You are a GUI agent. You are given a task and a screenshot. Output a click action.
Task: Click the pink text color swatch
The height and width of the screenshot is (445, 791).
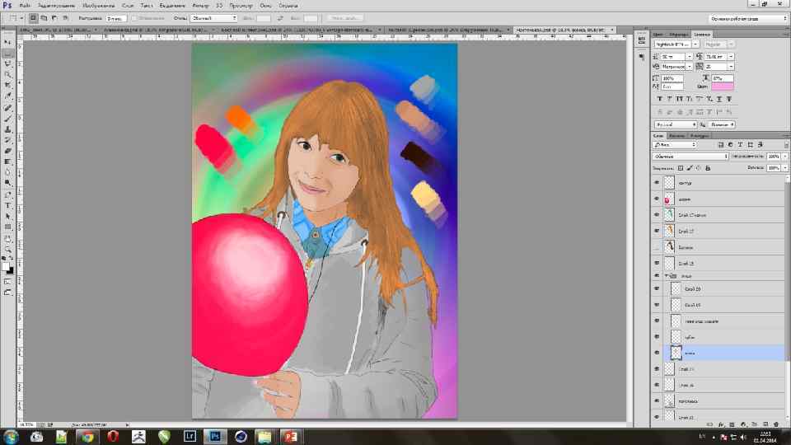pos(722,87)
